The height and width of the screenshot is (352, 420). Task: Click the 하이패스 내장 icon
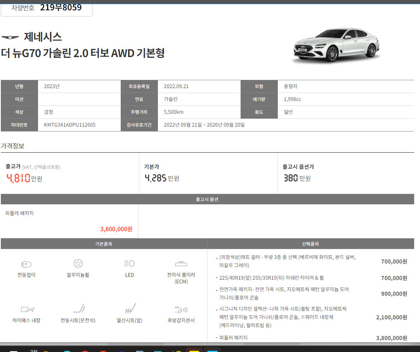(x=28, y=309)
